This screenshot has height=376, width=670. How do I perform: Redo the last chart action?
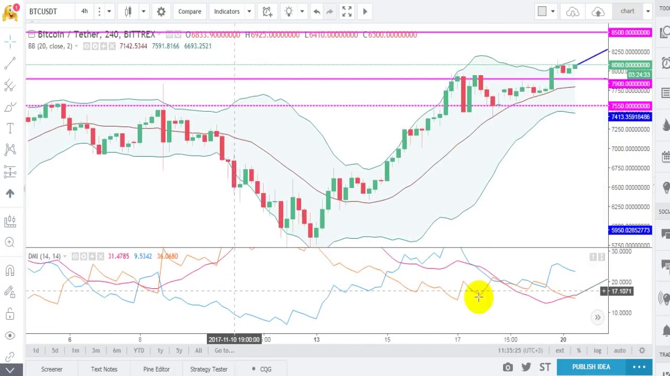(330, 11)
